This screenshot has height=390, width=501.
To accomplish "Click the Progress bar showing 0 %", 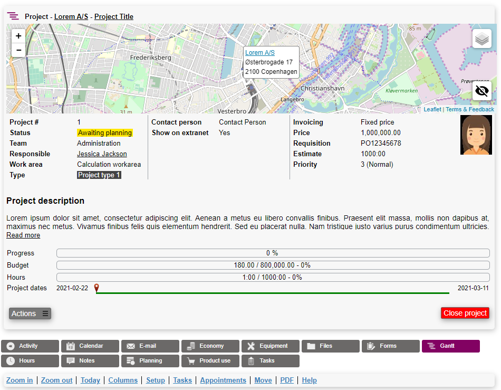I will point(273,253).
